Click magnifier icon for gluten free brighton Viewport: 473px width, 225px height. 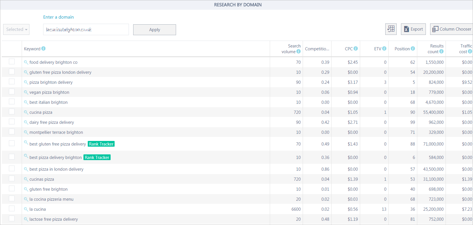pyautogui.click(x=26, y=189)
